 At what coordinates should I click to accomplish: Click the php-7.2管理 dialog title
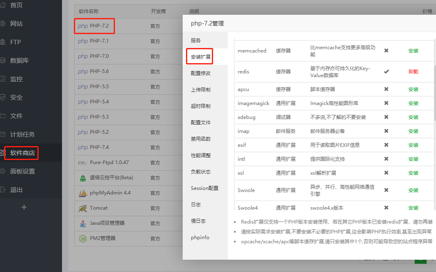coord(207,24)
